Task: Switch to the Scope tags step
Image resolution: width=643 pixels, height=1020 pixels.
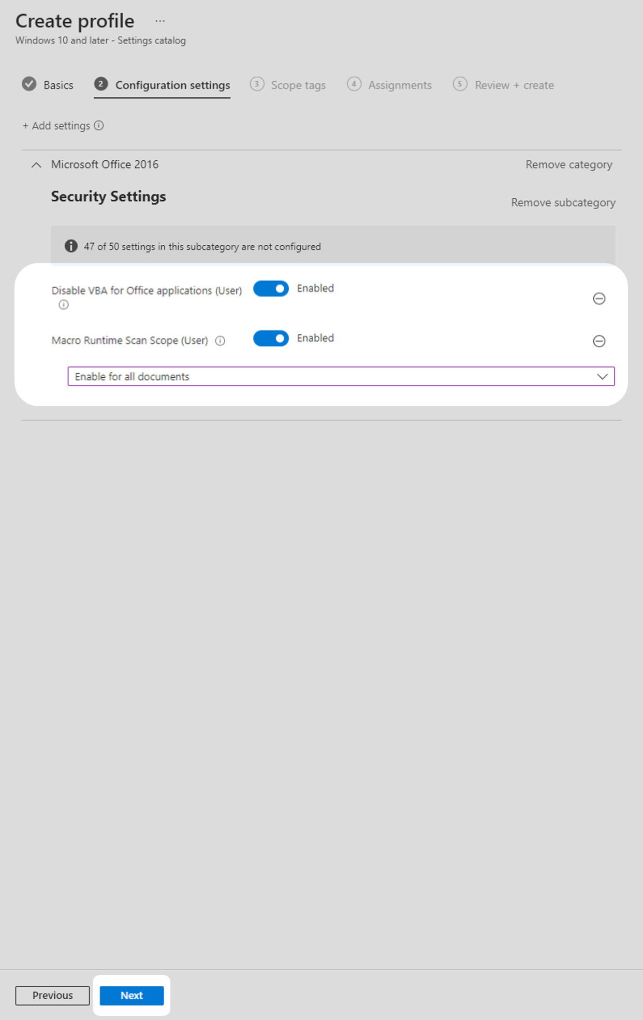Action: (298, 85)
